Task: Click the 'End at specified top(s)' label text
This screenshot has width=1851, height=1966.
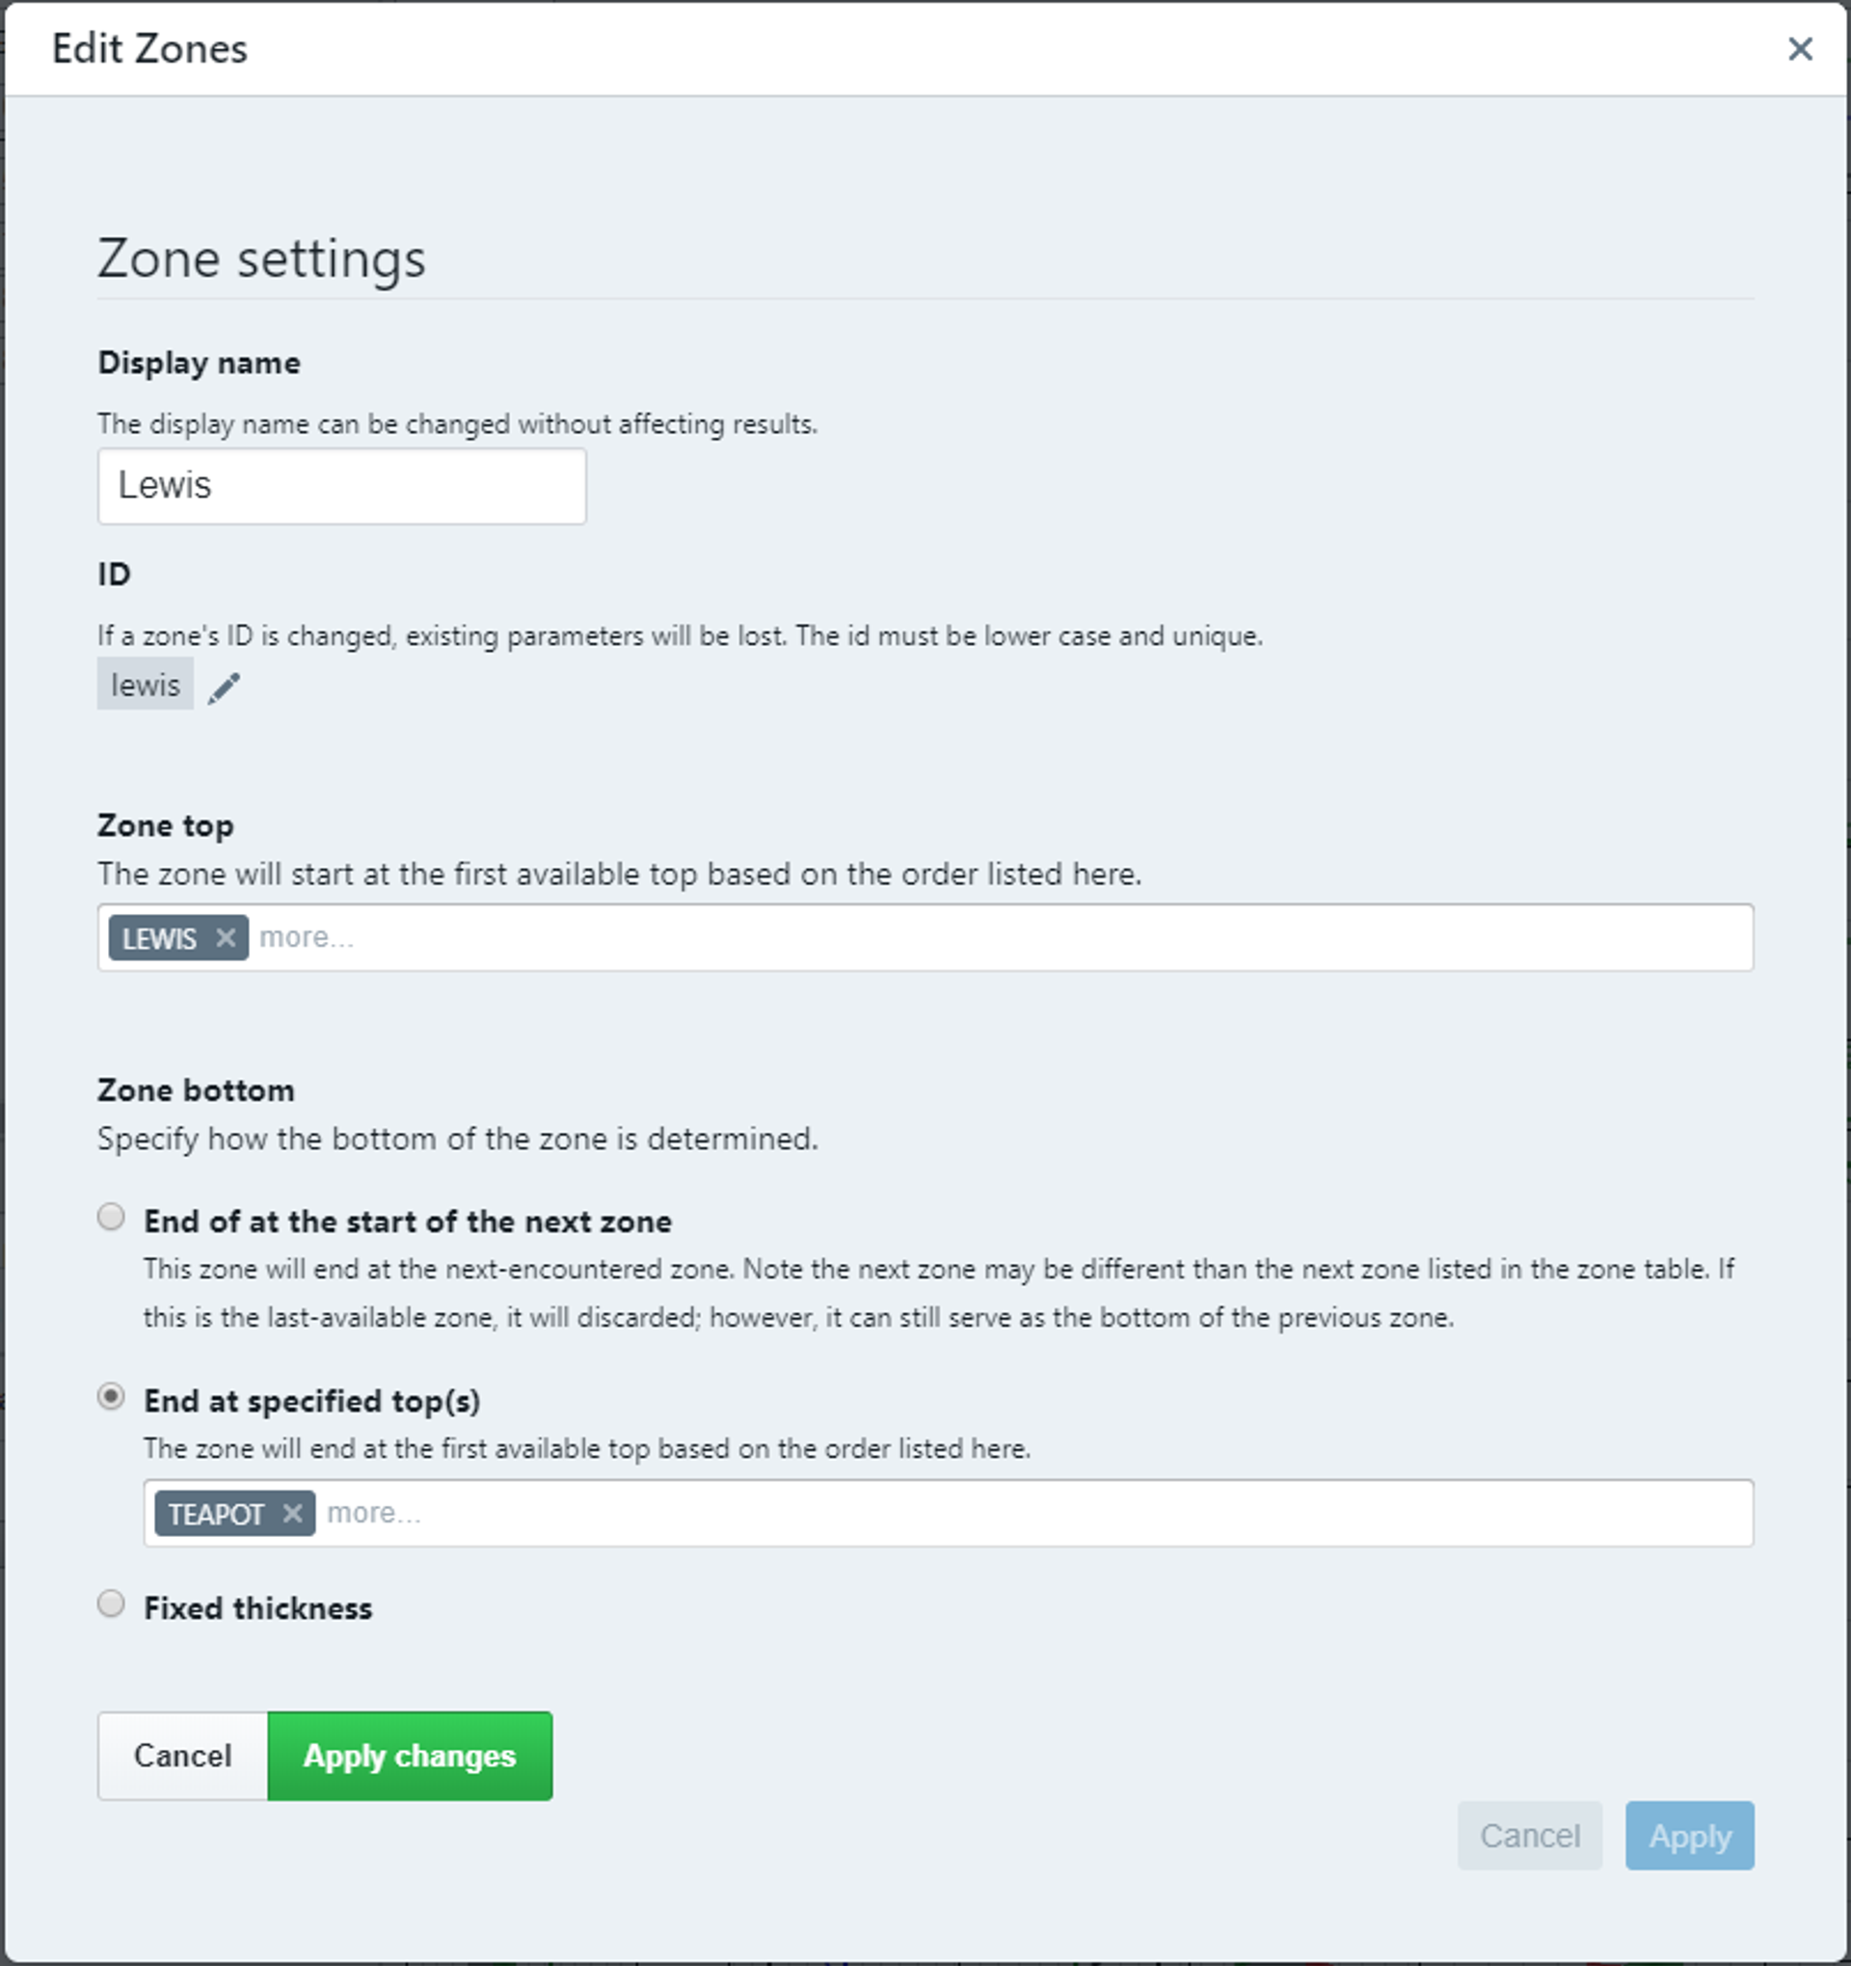Action: click(311, 1400)
